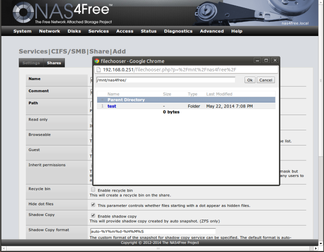
Task: Open the Network menu
Action: tap(50, 31)
